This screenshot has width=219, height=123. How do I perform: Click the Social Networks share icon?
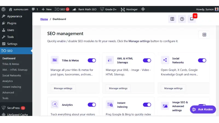point(165,60)
